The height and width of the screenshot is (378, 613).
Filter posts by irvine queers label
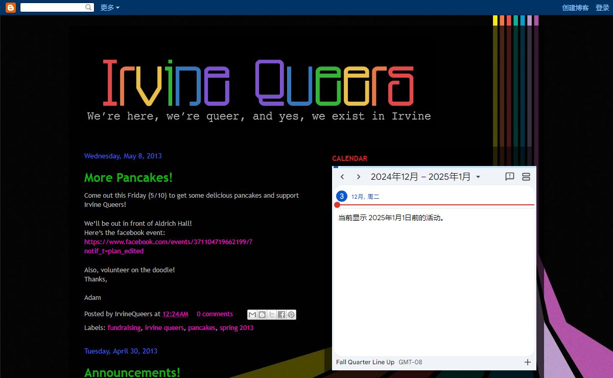164,328
